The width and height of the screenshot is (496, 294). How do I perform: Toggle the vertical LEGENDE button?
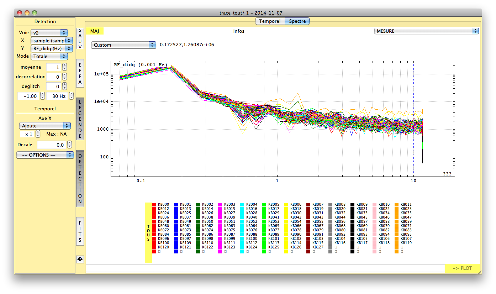80,119
